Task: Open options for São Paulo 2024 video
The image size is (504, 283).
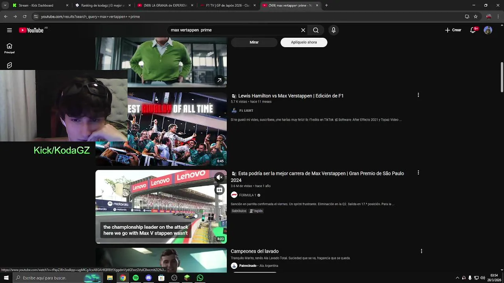Action: [x=418, y=173]
